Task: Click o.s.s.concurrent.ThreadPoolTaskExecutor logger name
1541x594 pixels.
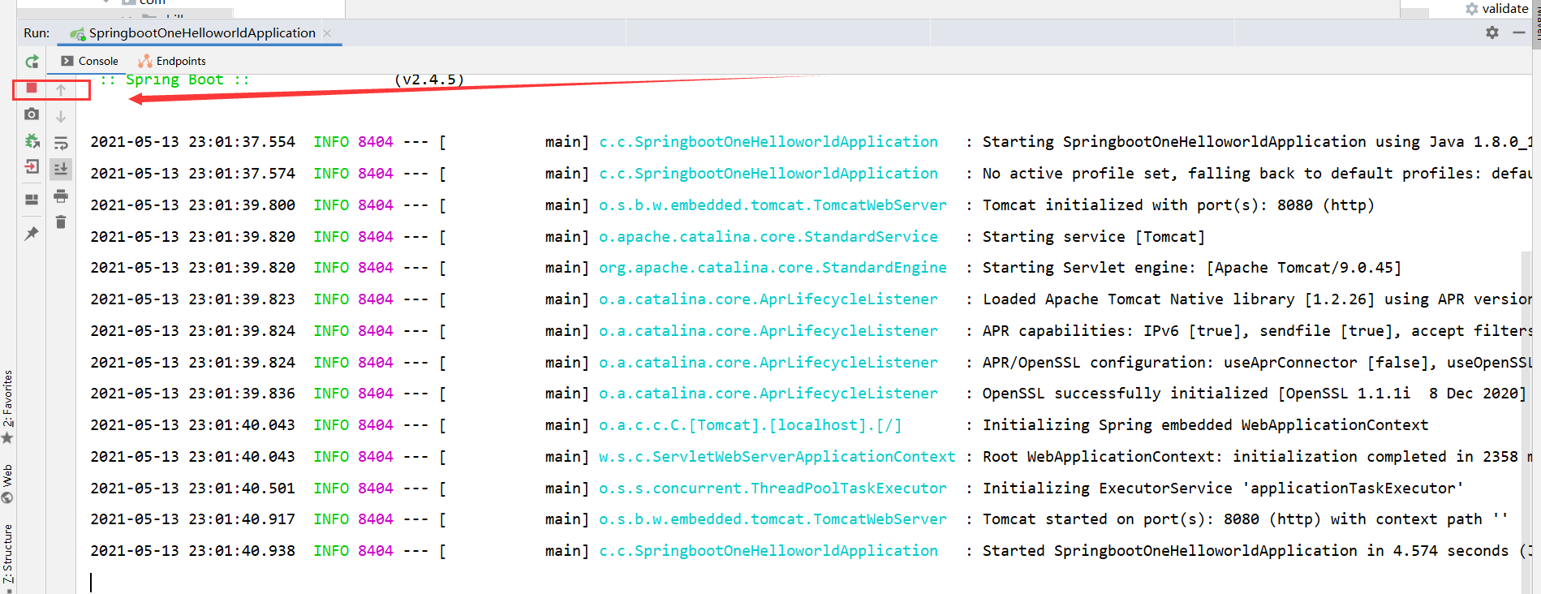Action: (773, 488)
